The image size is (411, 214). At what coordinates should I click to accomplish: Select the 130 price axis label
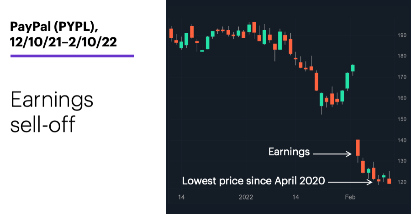coord(402,161)
